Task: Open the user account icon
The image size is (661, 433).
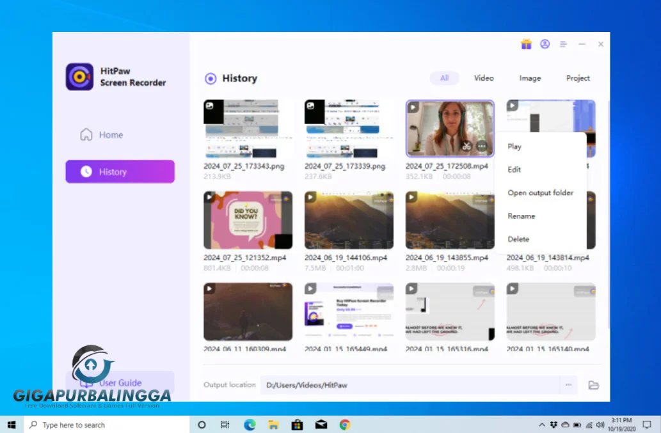Action: coord(545,44)
